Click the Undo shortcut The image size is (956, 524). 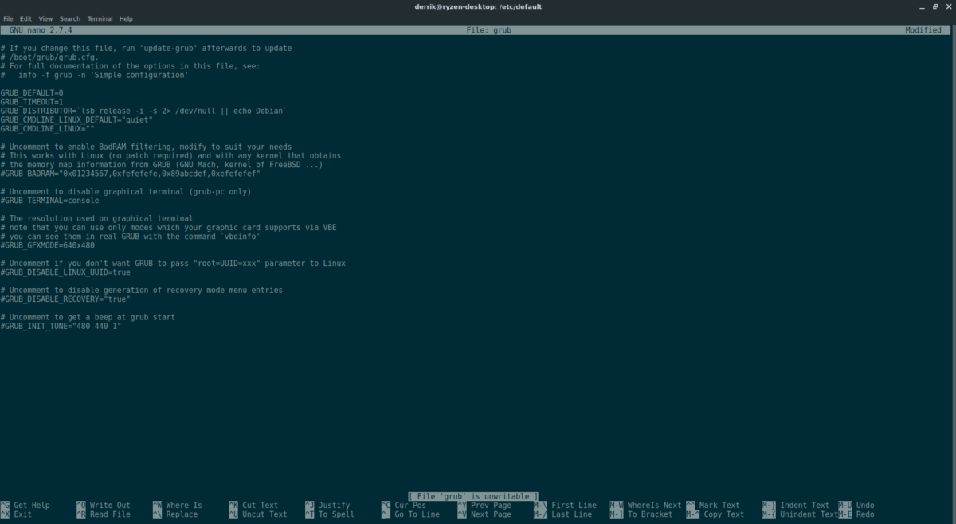pyautogui.click(x=863, y=505)
